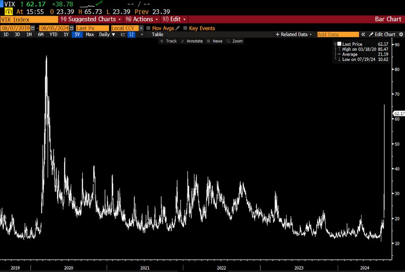Activate the Zoom magnifier tool
This screenshot has height=272, width=405.
[x=235, y=41]
